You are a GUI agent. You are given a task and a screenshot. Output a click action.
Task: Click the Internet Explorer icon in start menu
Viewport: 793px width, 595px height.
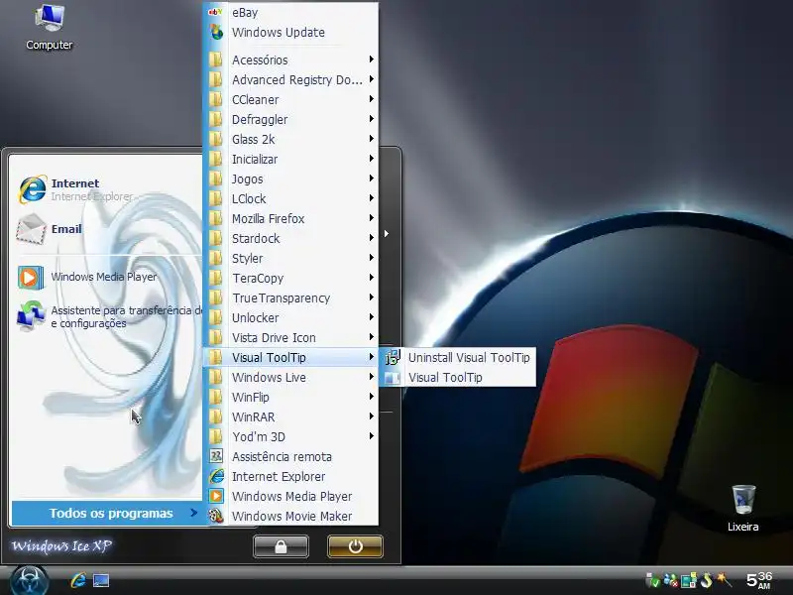coord(33,189)
